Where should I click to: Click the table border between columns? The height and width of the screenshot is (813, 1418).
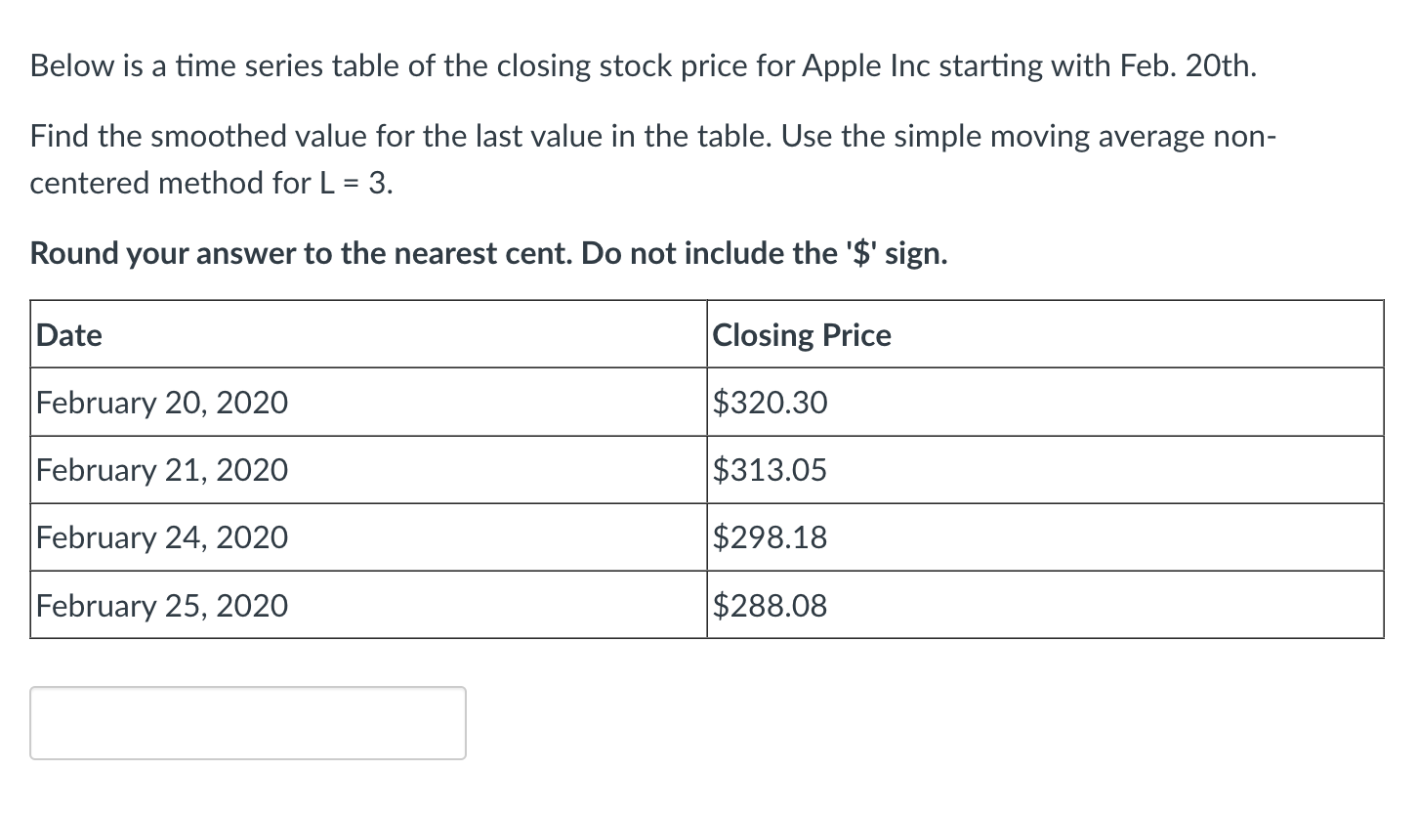[x=706, y=470]
